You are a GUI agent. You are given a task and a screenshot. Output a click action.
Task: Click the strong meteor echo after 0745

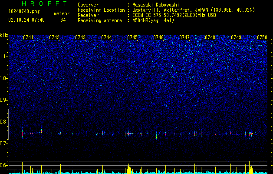(130, 134)
